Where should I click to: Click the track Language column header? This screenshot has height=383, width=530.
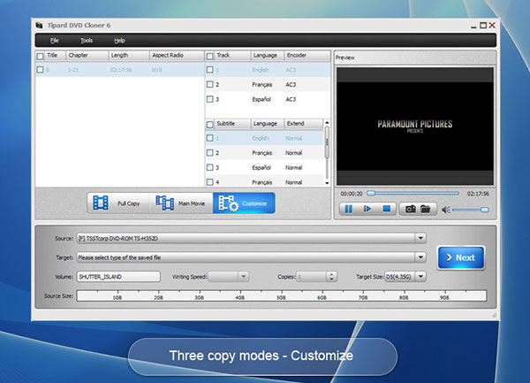267,56
